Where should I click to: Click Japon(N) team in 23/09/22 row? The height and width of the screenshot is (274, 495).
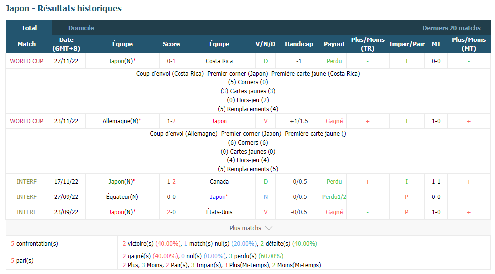(122, 212)
